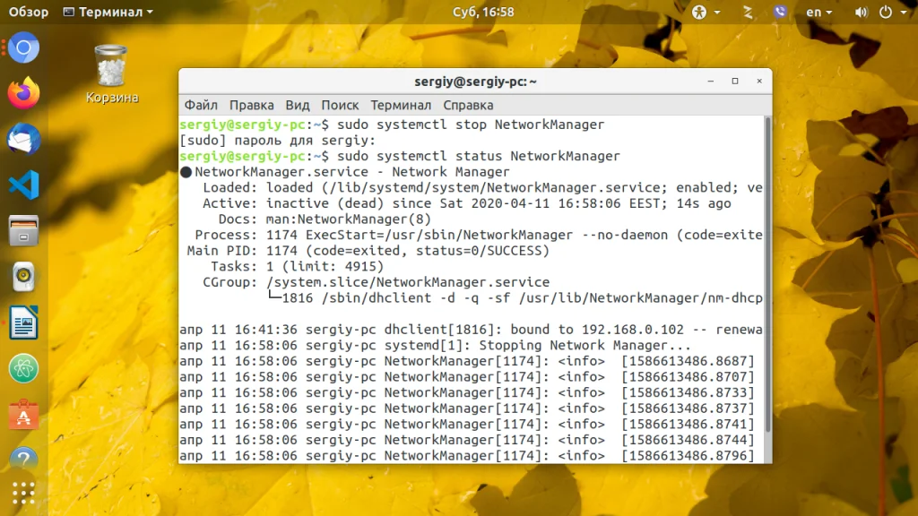This screenshot has width=918, height=516.
Task: Click the dhclient 'bound to 192.168.0.102' log line
Action: pyautogui.click(x=472, y=330)
